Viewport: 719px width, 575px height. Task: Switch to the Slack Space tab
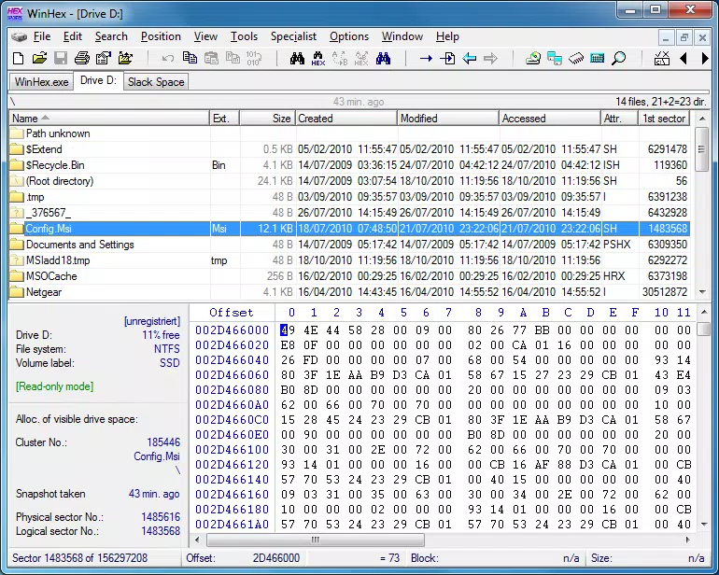click(156, 82)
